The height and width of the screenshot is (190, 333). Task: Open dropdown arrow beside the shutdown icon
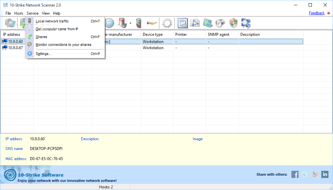pyautogui.click(x=130, y=23)
